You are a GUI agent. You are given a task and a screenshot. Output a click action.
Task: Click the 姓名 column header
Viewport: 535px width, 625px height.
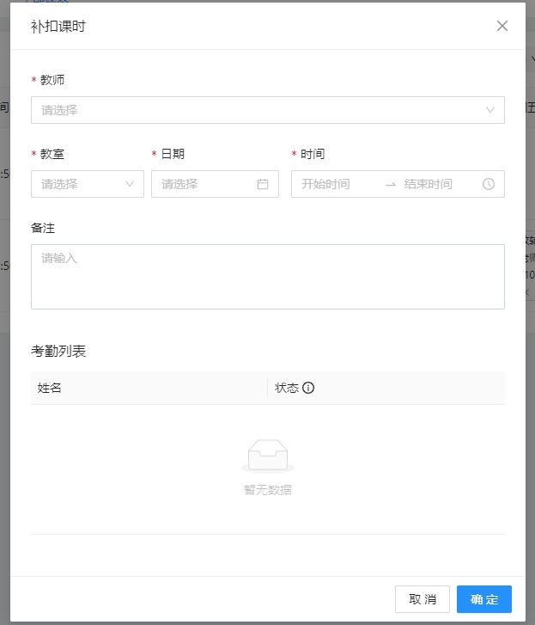pos(50,388)
